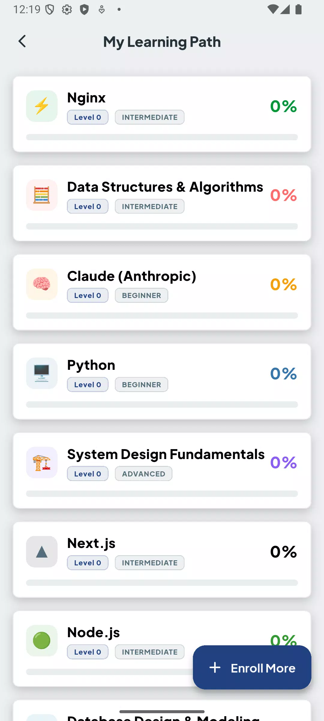The width and height of the screenshot is (324, 721).
Task: Click the Enroll More button
Action: point(252,668)
